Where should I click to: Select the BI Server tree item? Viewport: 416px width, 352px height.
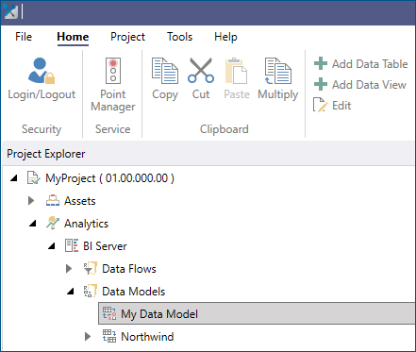click(105, 246)
